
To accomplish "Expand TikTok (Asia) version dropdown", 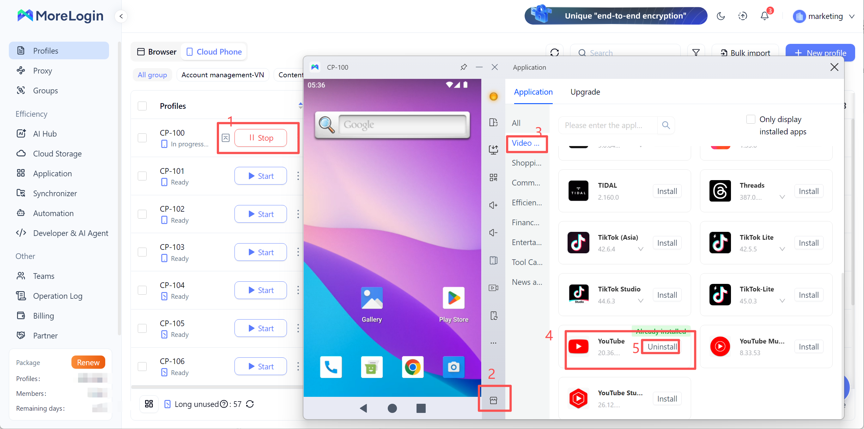I will [640, 249].
